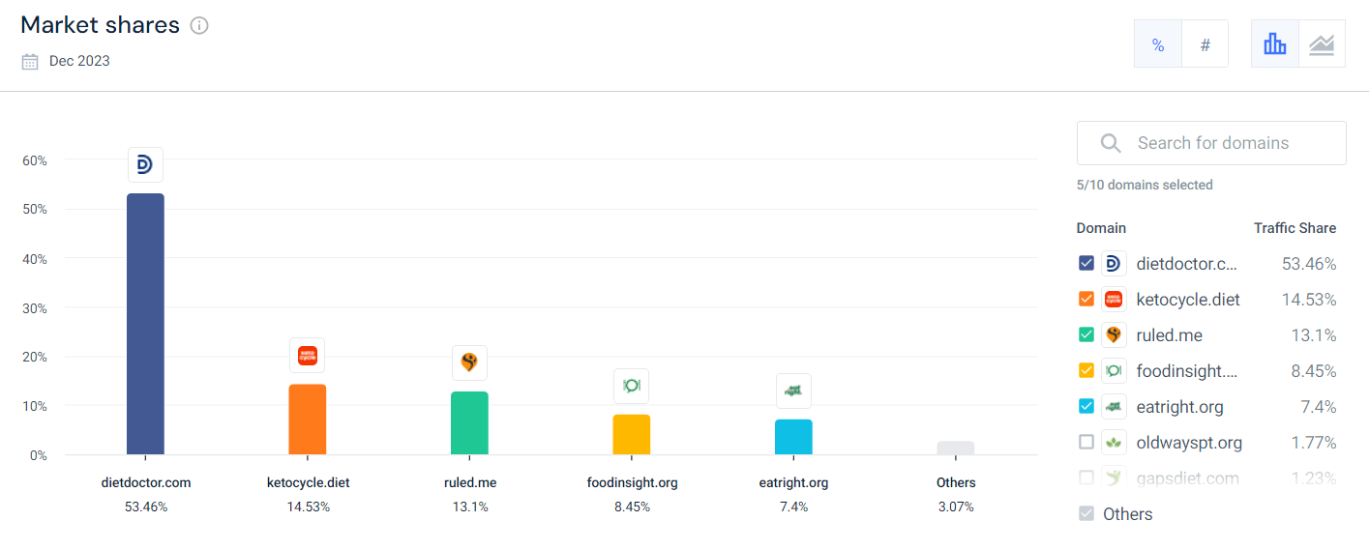The width and height of the screenshot is (1369, 550).
Task: Select the bar chart view icon
Action: [1275, 44]
